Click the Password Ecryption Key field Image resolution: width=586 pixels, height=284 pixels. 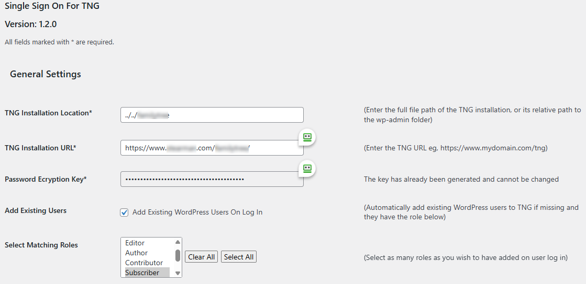212,179
